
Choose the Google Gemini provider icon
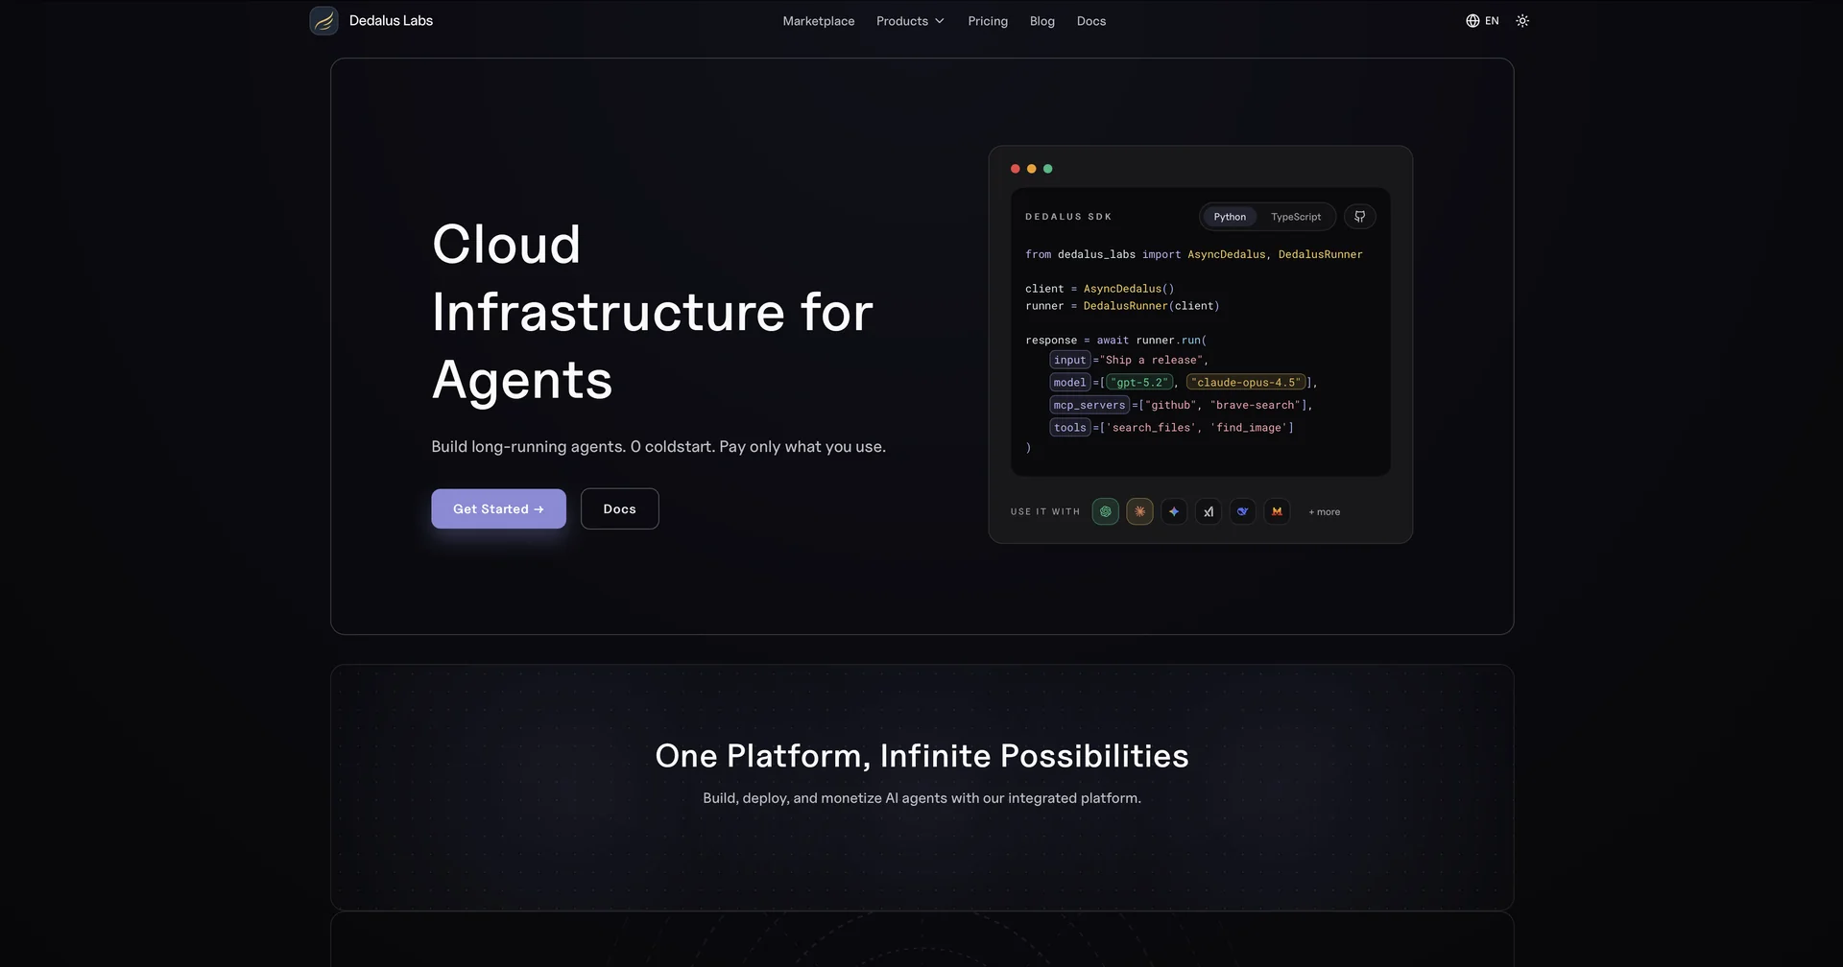(1174, 512)
